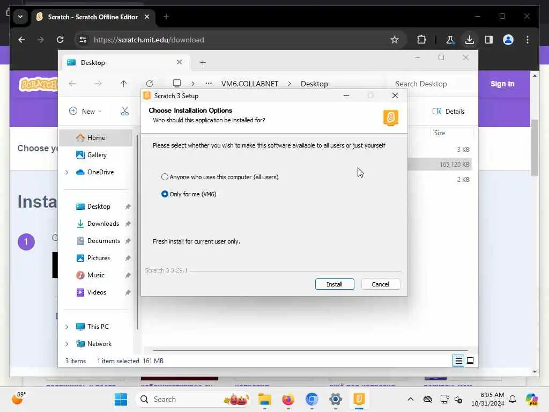
Task: Switch to large thumbnails view icon
Action: tap(470, 360)
